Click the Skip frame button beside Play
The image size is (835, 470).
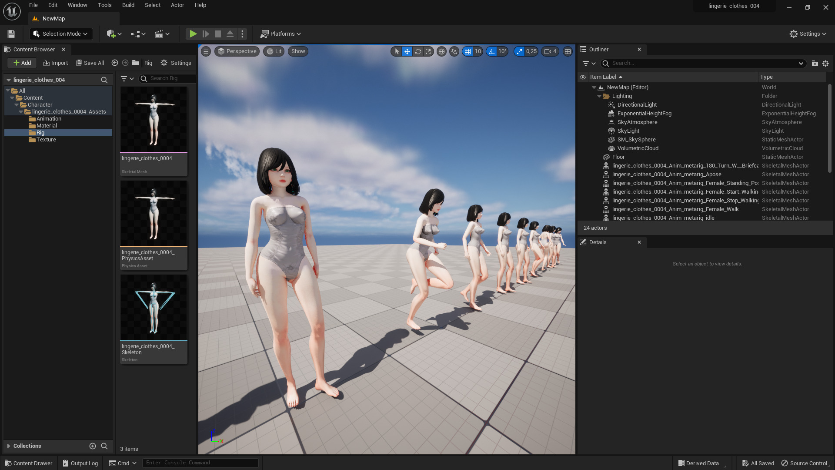coord(206,34)
